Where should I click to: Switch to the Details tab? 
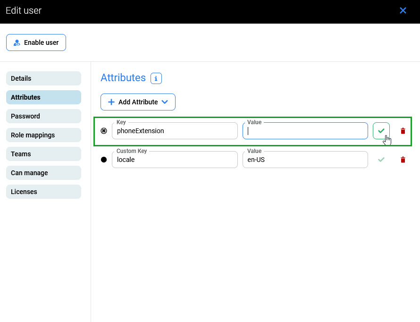point(43,78)
